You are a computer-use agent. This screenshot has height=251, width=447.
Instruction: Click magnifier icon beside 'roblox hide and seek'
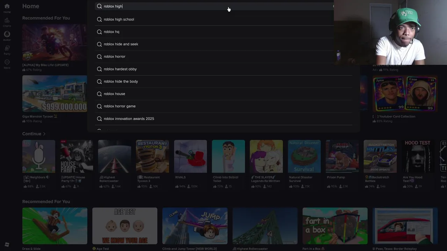coord(99,44)
